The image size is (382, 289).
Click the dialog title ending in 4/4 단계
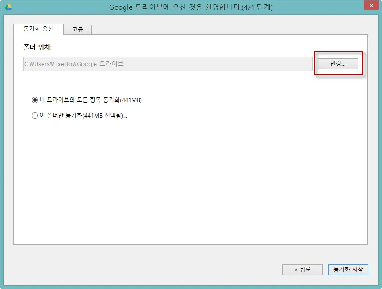click(191, 7)
